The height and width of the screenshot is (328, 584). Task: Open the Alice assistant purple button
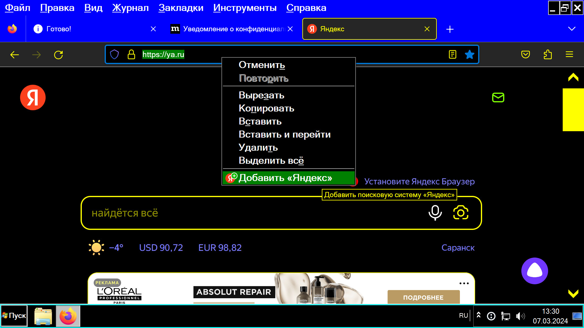click(x=535, y=271)
